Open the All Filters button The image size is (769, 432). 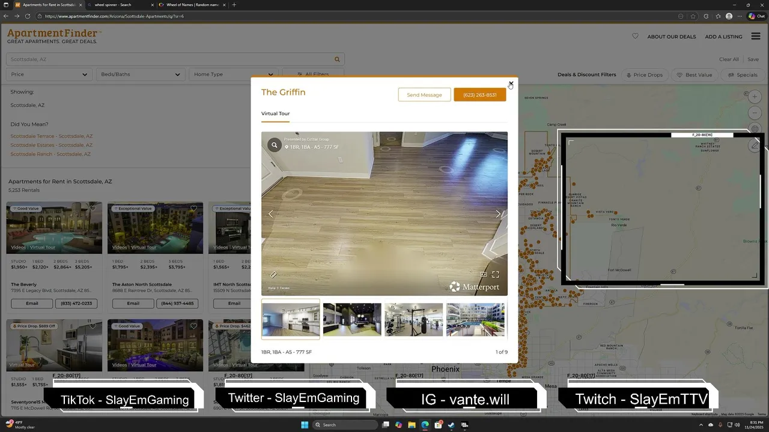312,74
